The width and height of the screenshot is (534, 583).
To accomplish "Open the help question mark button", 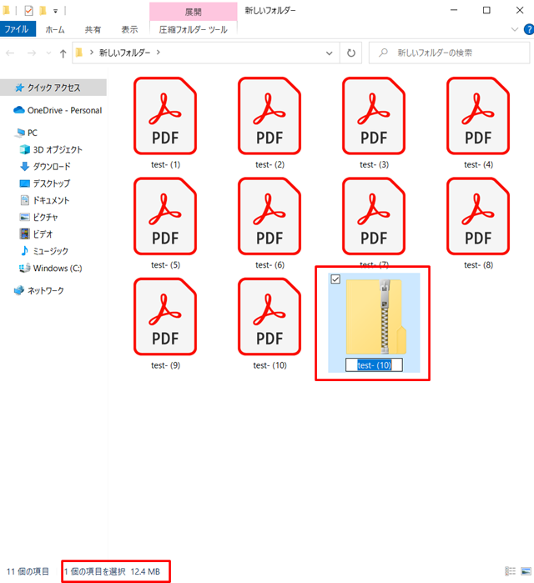I will pos(529,29).
